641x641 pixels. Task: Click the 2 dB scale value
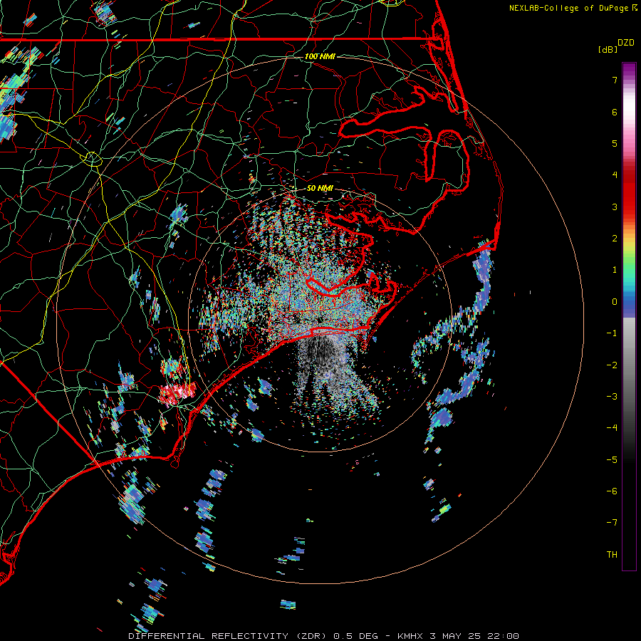[x=615, y=239]
